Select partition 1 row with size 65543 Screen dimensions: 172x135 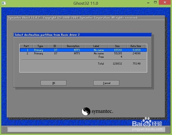coord(83,50)
